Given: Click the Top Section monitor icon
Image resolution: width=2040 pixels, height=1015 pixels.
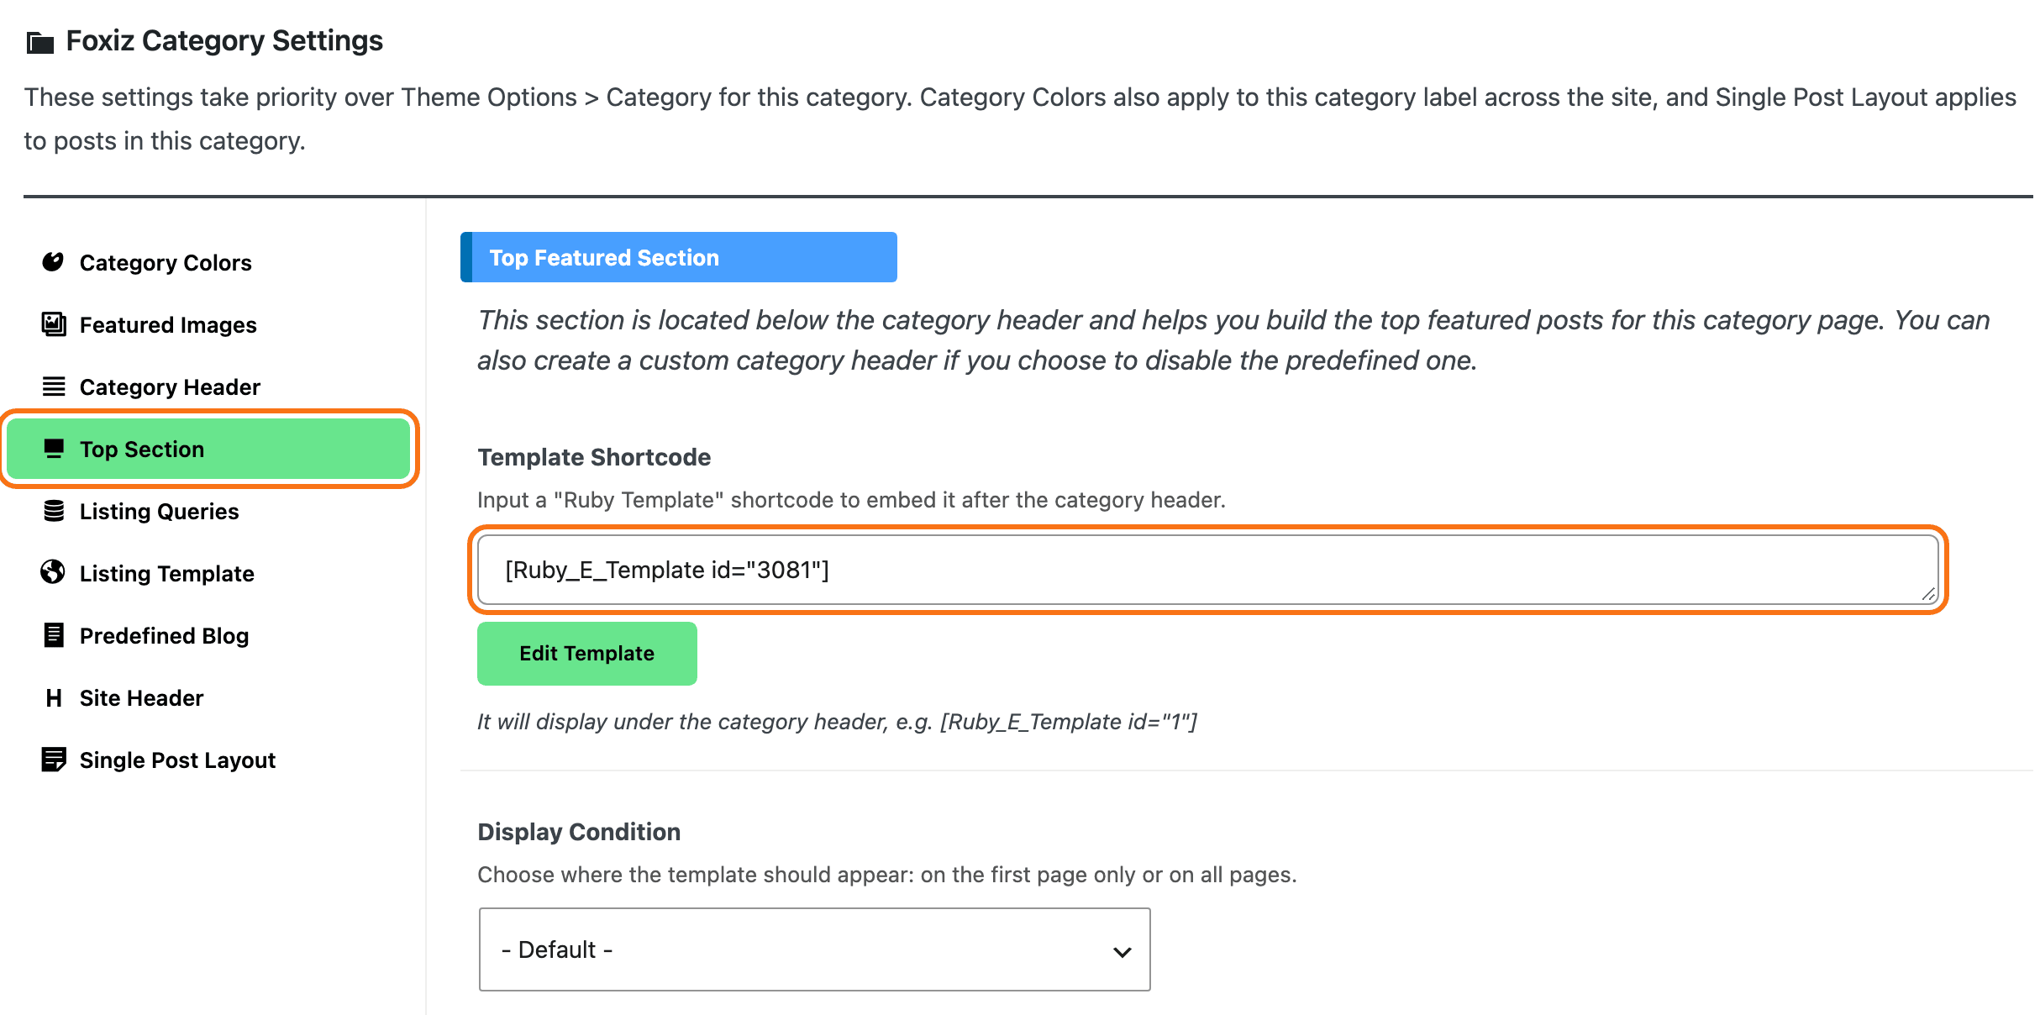Looking at the screenshot, I should point(53,449).
